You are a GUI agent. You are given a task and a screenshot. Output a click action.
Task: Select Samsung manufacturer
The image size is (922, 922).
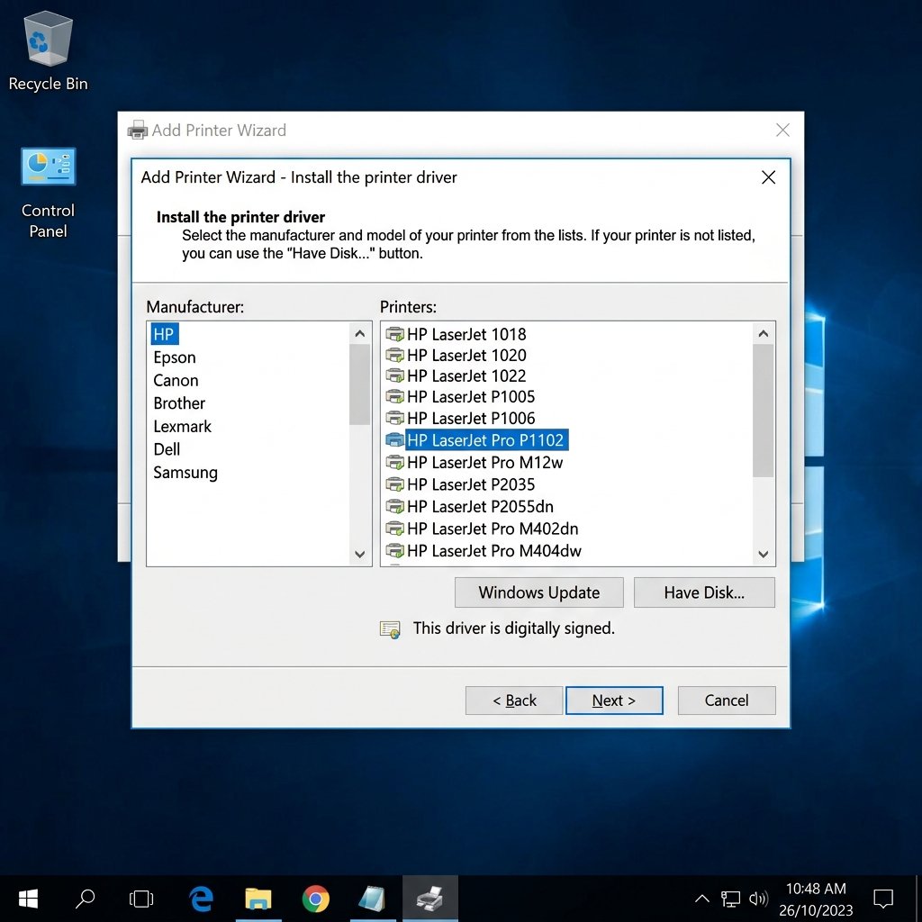coord(185,473)
